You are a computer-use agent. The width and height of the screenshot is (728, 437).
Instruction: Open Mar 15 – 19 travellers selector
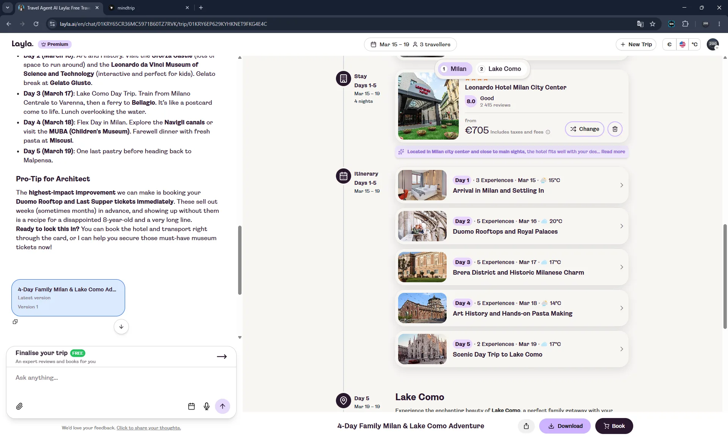pyautogui.click(x=410, y=44)
